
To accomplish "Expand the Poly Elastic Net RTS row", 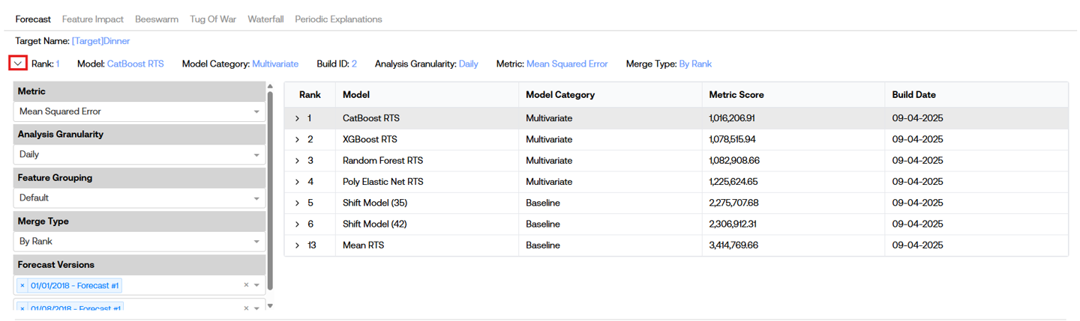I will (x=298, y=182).
